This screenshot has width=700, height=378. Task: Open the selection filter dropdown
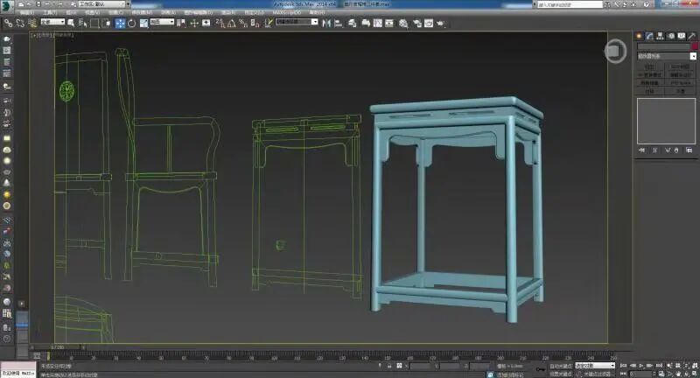[52, 22]
